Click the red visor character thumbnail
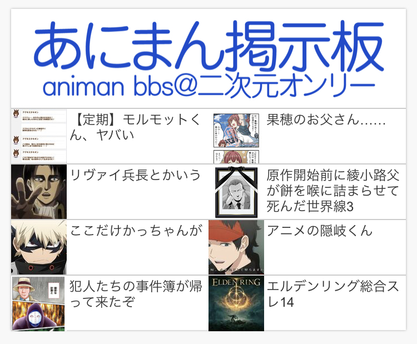Image resolution: width=417 pixels, height=344 pixels. 236,247
